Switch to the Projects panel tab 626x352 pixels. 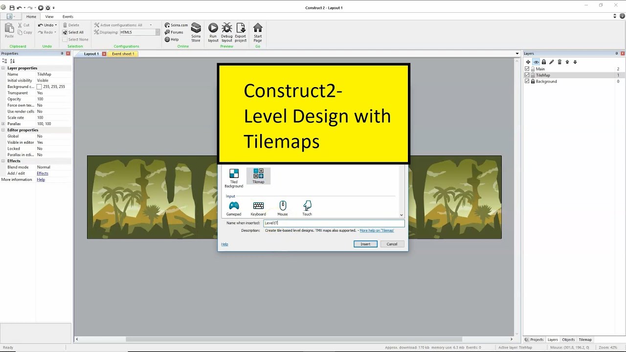point(534,339)
